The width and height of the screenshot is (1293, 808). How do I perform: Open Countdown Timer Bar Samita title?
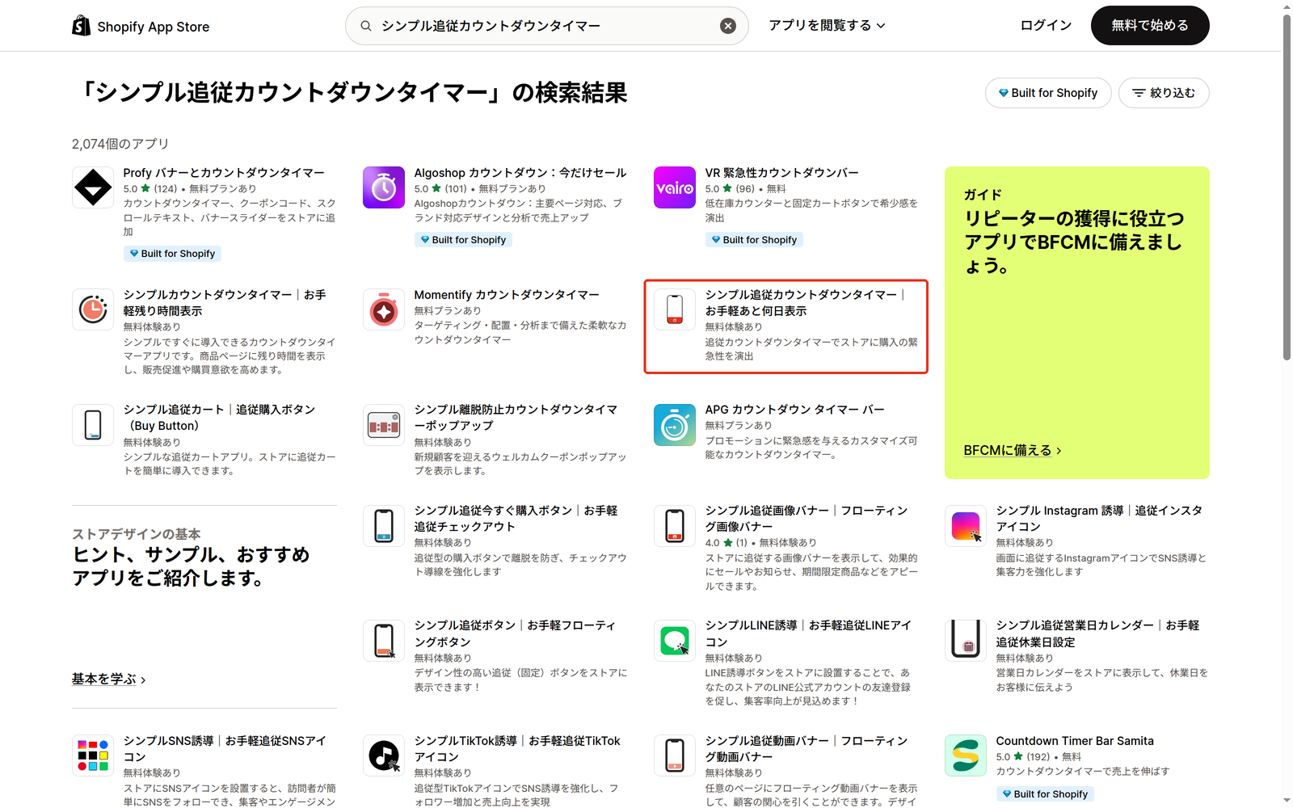point(1075,741)
